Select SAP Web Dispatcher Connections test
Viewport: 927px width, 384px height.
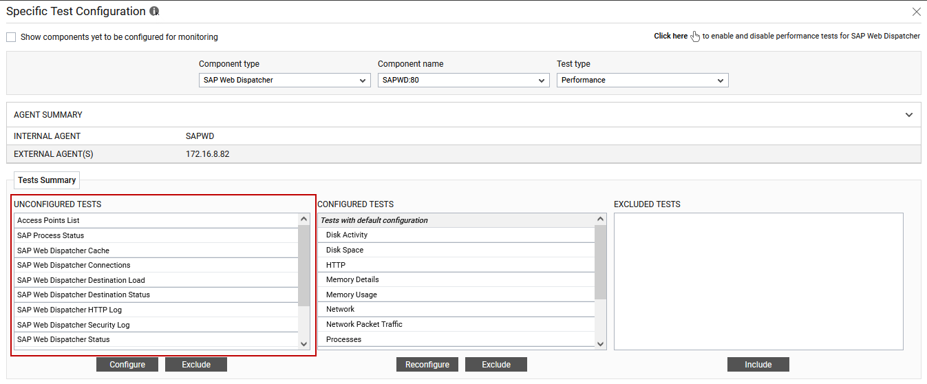(156, 265)
